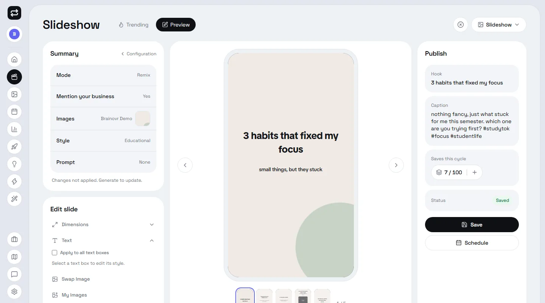Select the second slide thumbnail
The image size is (545, 303).
click(x=264, y=296)
